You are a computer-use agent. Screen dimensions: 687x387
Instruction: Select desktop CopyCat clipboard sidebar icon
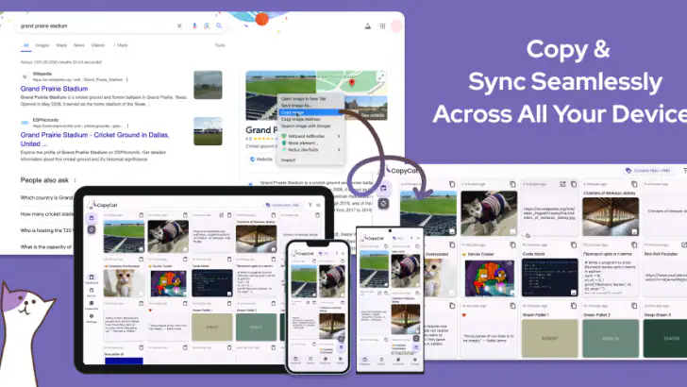tap(383, 188)
